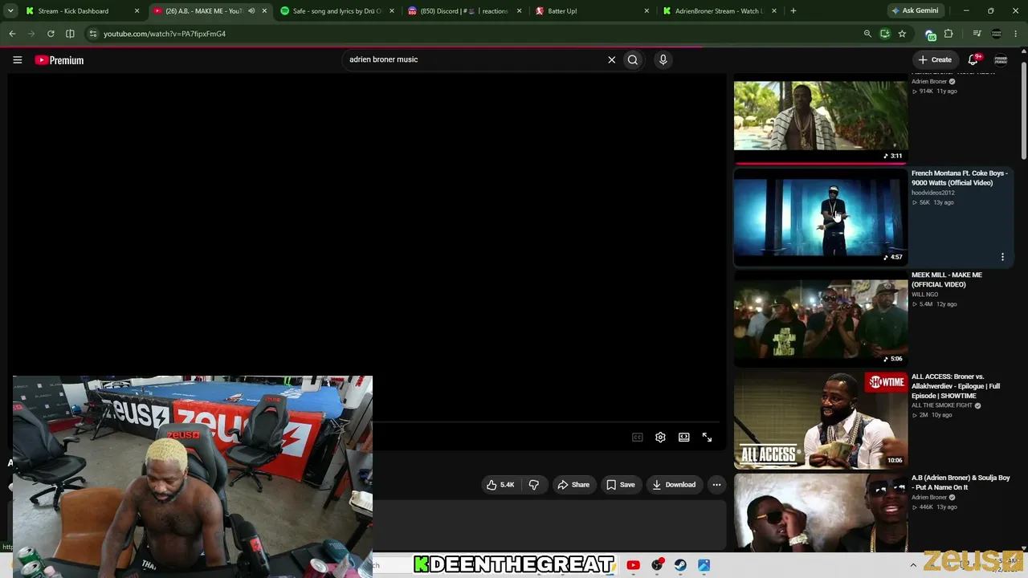Screen dimensions: 1028x578
Task: Open browser zoom magnifier in address bar
Action: [867, 34]
